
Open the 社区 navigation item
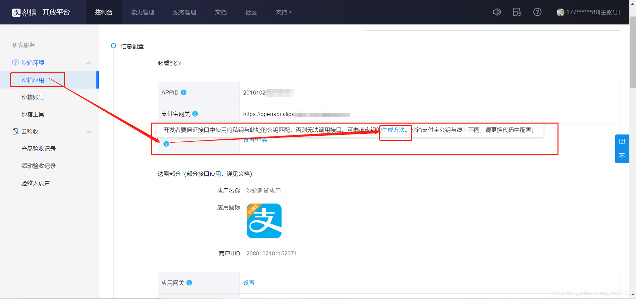click(251, 12)
